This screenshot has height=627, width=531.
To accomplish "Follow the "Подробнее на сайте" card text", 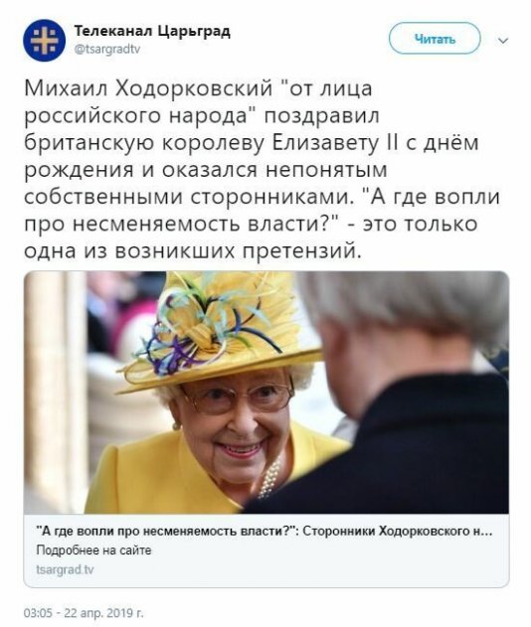I will (94, 550).
